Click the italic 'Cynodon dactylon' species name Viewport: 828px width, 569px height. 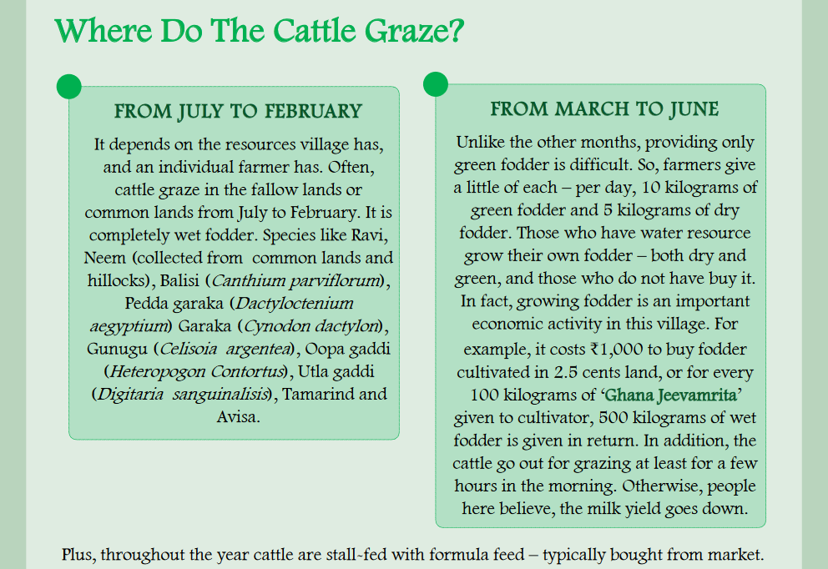click(312, 325)
